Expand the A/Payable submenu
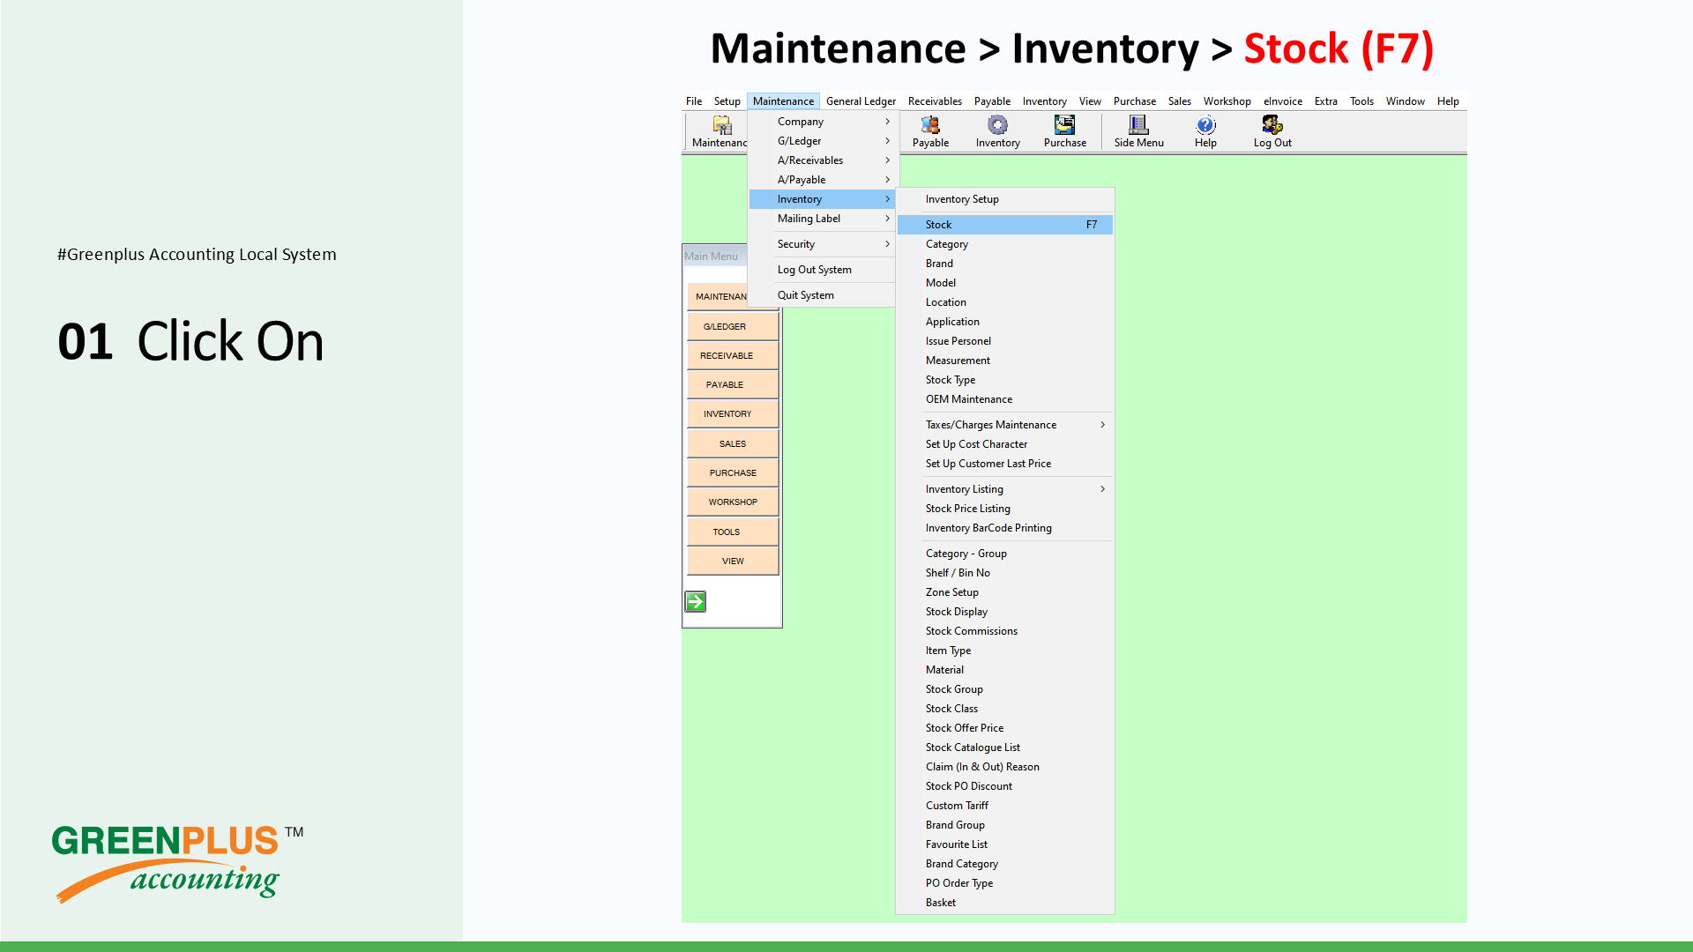Screen dimensions: 1693x952 (x=822, y=180)
